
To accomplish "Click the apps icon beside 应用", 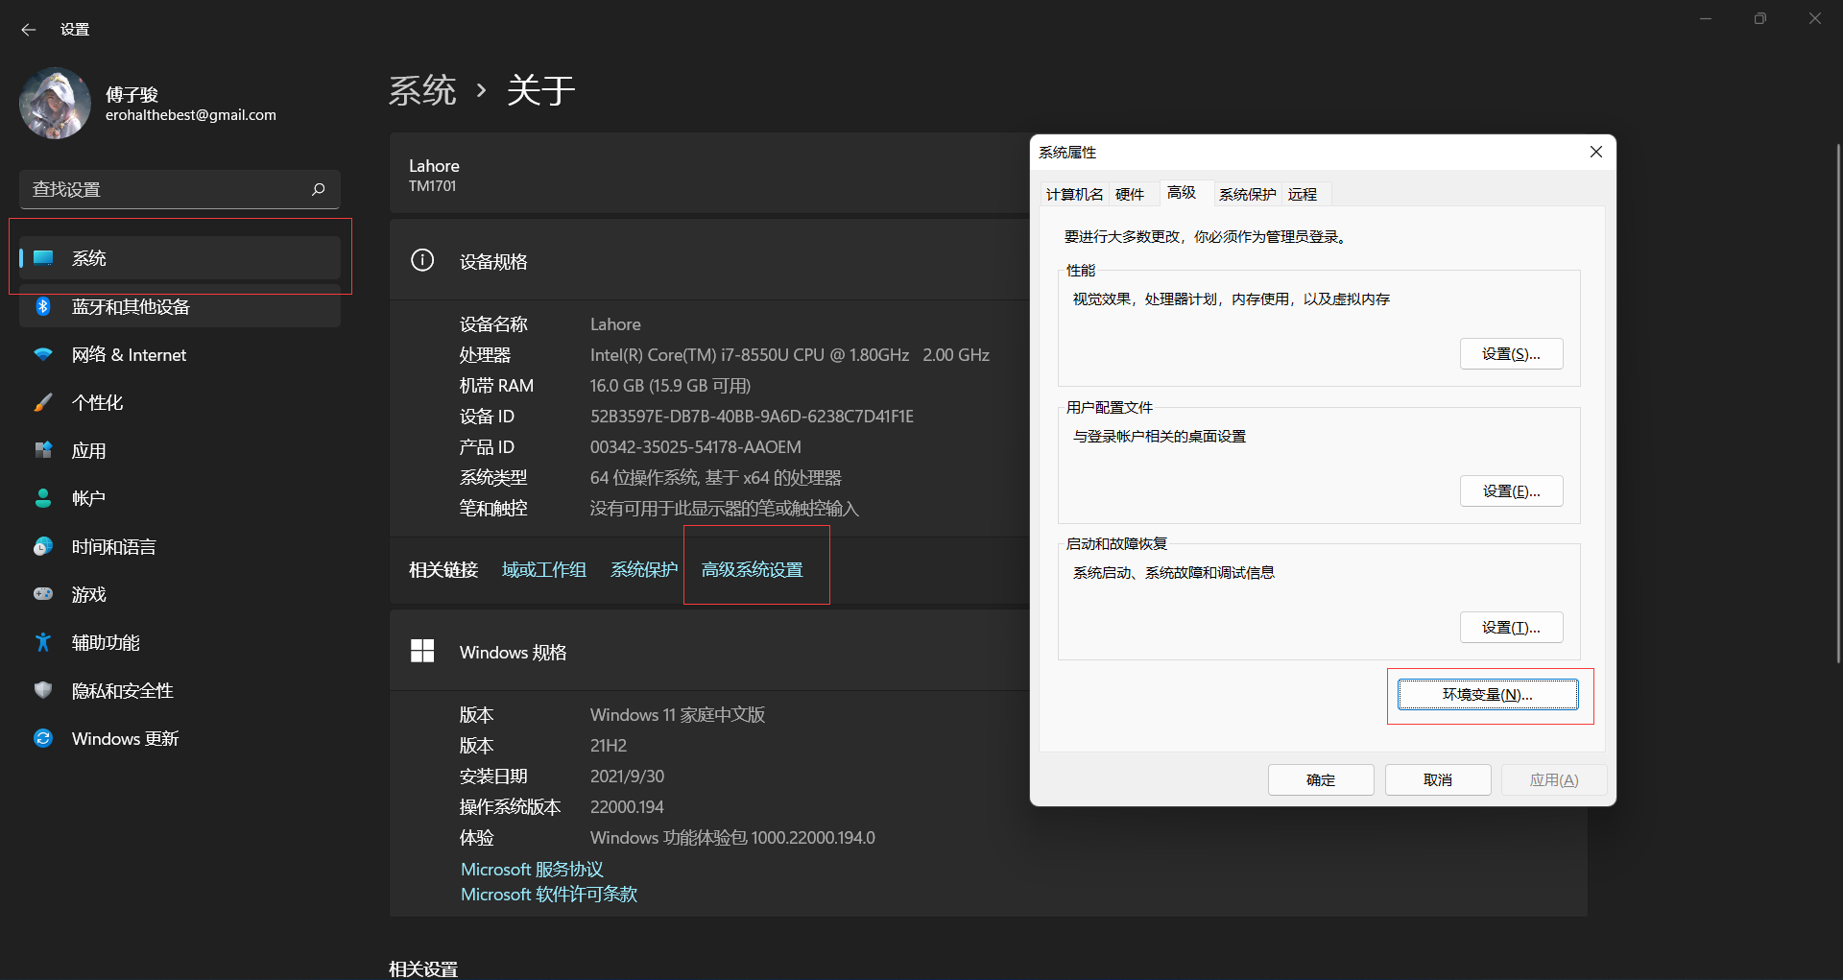I will pyautogui.click(x=43, y=450).
